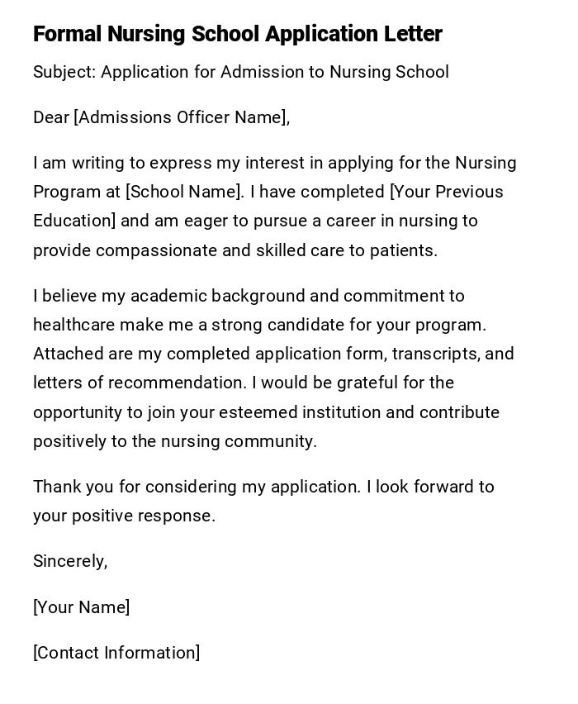
Task: Click the 'Sincerely,' closing line
Action: 70,561
